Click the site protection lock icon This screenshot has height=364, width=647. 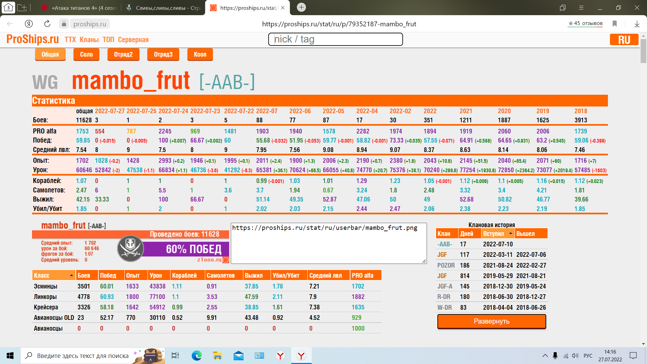64,24
